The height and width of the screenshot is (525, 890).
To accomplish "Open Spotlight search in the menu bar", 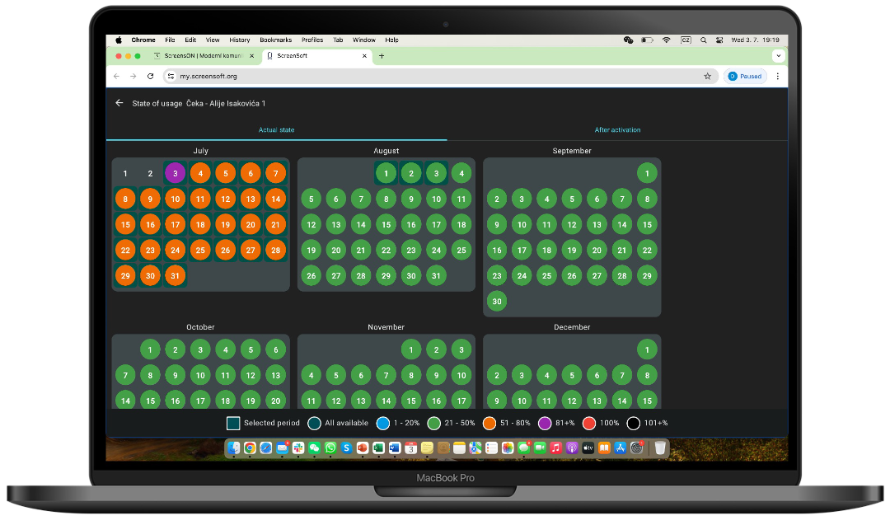I will (703, 40).
